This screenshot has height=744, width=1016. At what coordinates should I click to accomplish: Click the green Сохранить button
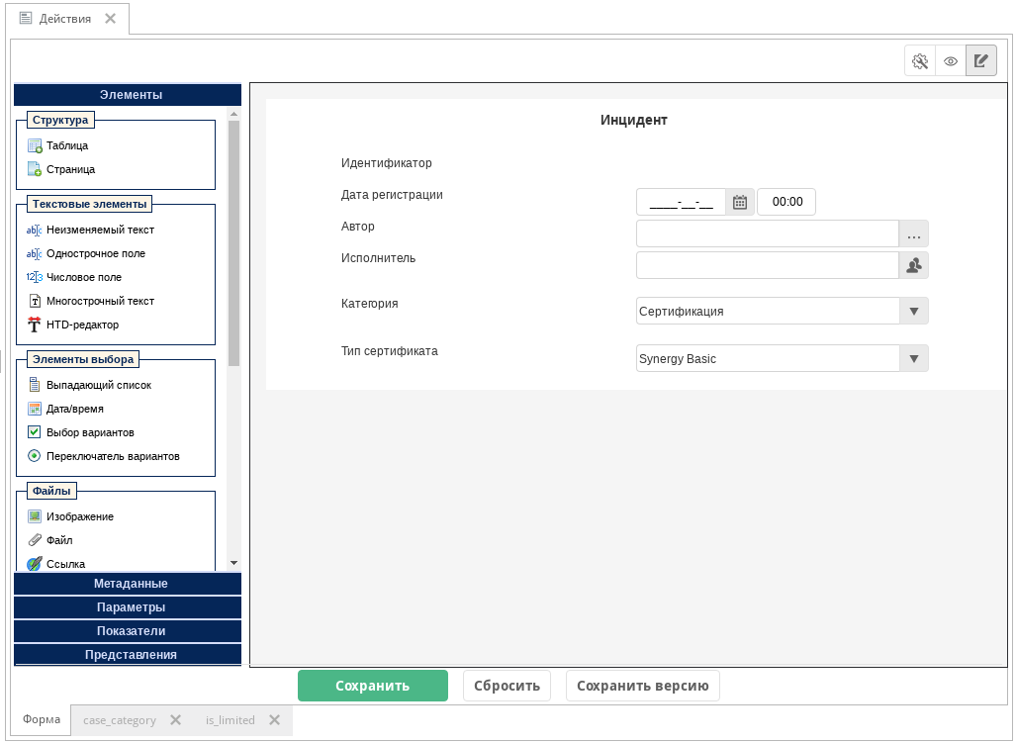373,686
